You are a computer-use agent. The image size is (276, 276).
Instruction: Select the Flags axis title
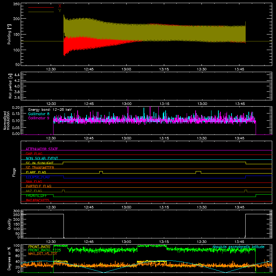pos(14,172)
